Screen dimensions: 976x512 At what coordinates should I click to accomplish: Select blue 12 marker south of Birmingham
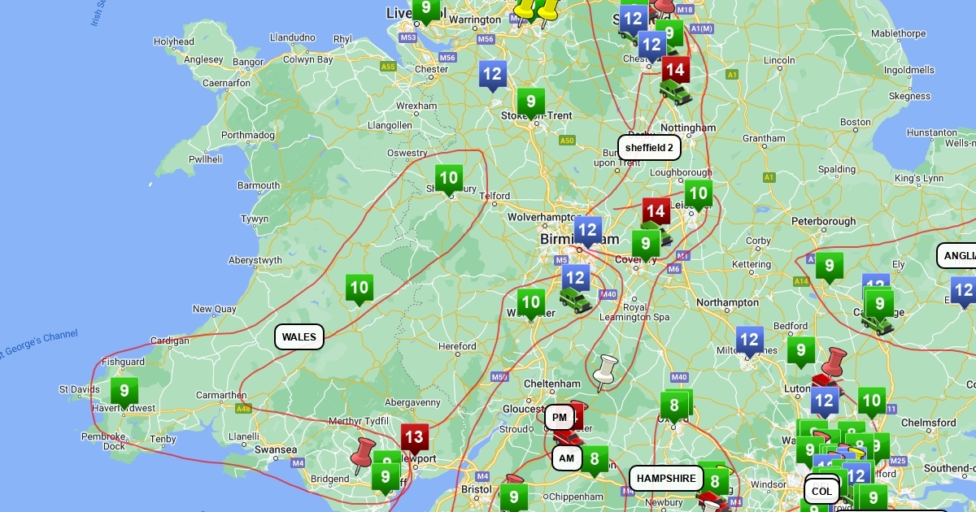[575, 280]
